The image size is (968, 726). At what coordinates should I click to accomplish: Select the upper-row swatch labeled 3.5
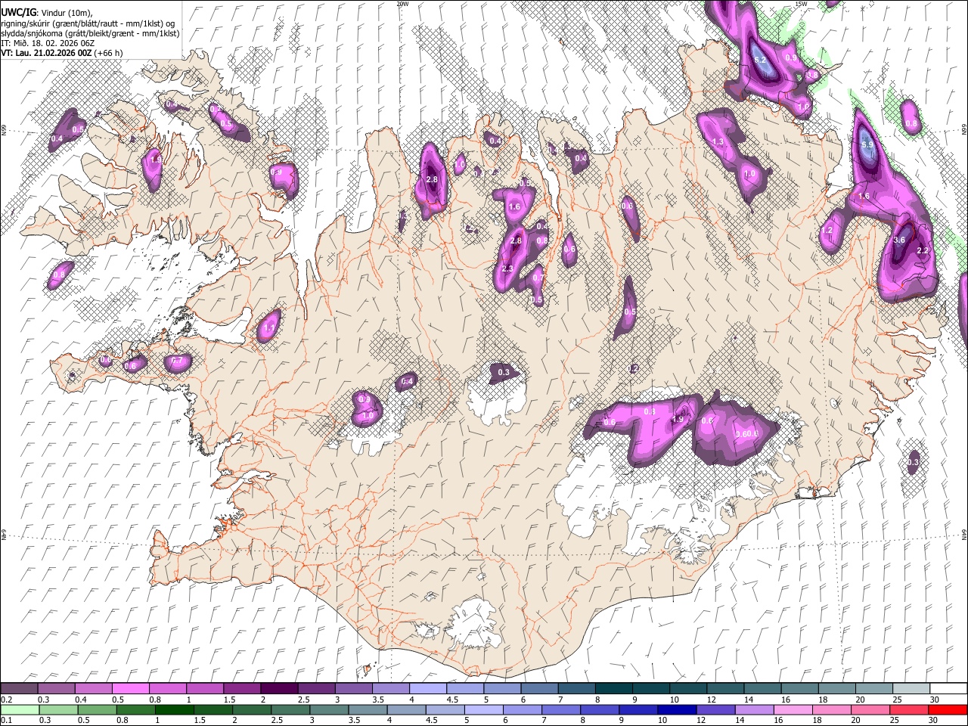tap(391, 688)
